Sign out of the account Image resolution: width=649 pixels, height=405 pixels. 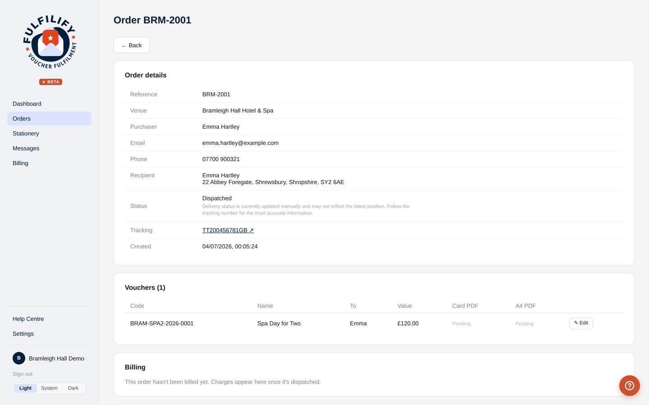pyautogui.click(x=23, y=374)
